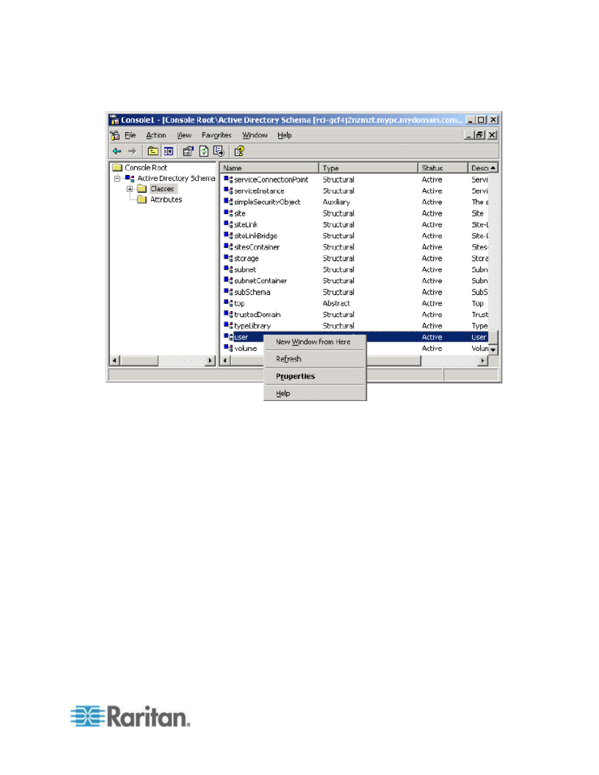Click the Help toolbar icon
599x775 pixels.
click(x=239, y=151)
